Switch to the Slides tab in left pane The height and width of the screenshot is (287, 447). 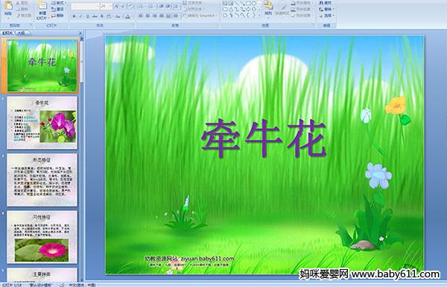7,33
